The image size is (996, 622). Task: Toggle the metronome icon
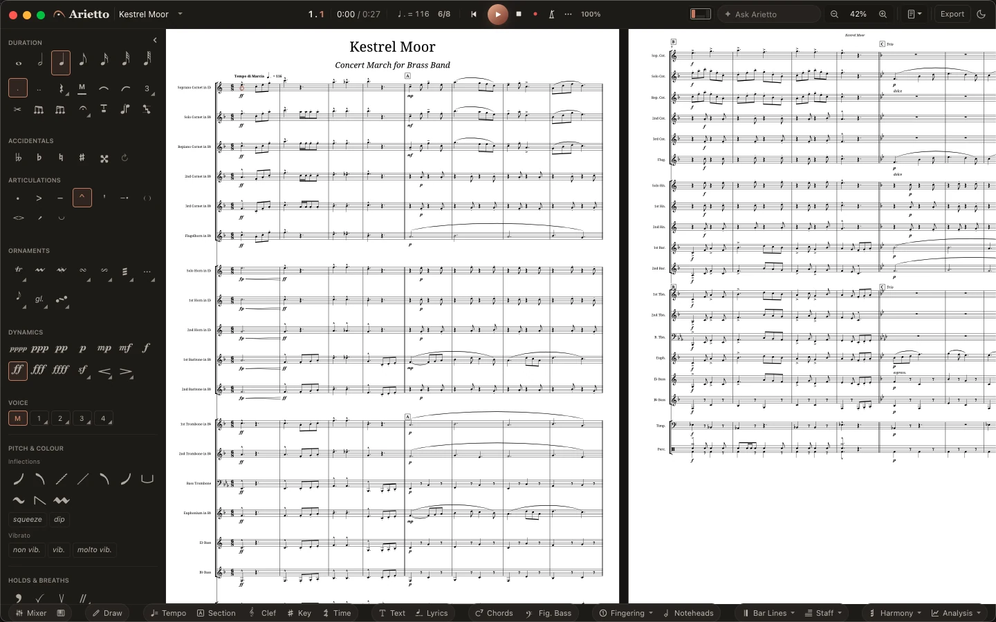tap(551, 14)
